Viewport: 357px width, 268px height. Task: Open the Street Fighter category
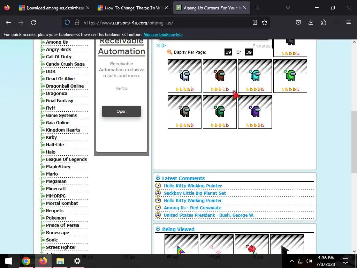[x=61, y=247]
